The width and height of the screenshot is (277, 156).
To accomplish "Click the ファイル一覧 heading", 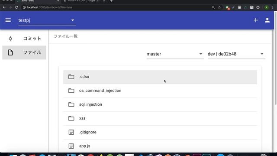I will click(x=66, y=36).
